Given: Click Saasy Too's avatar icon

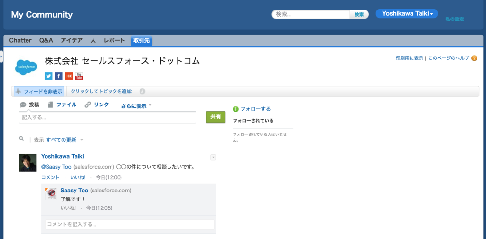Looking at the screenshot, I should click(51, 194).
